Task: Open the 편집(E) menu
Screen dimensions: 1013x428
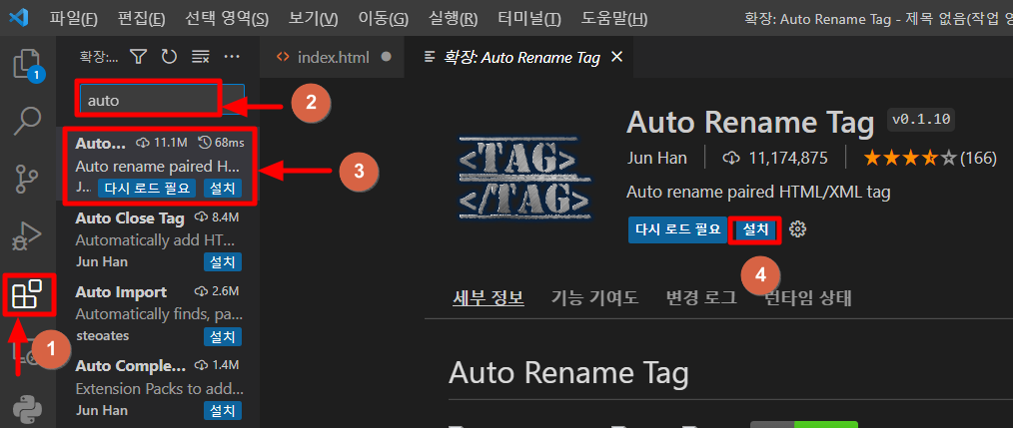Action: [142, 19]
